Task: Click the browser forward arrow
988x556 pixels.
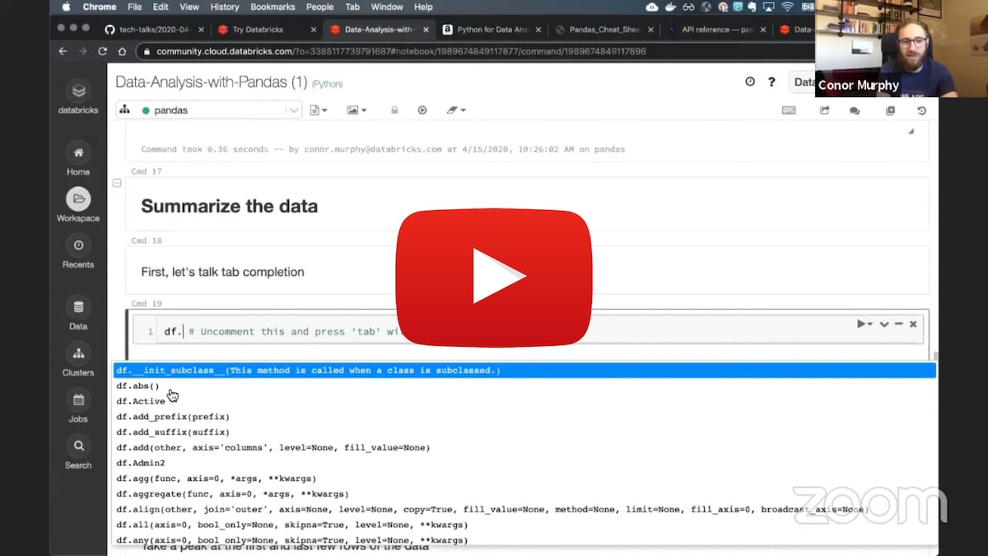Action: (x=82, y=51)
